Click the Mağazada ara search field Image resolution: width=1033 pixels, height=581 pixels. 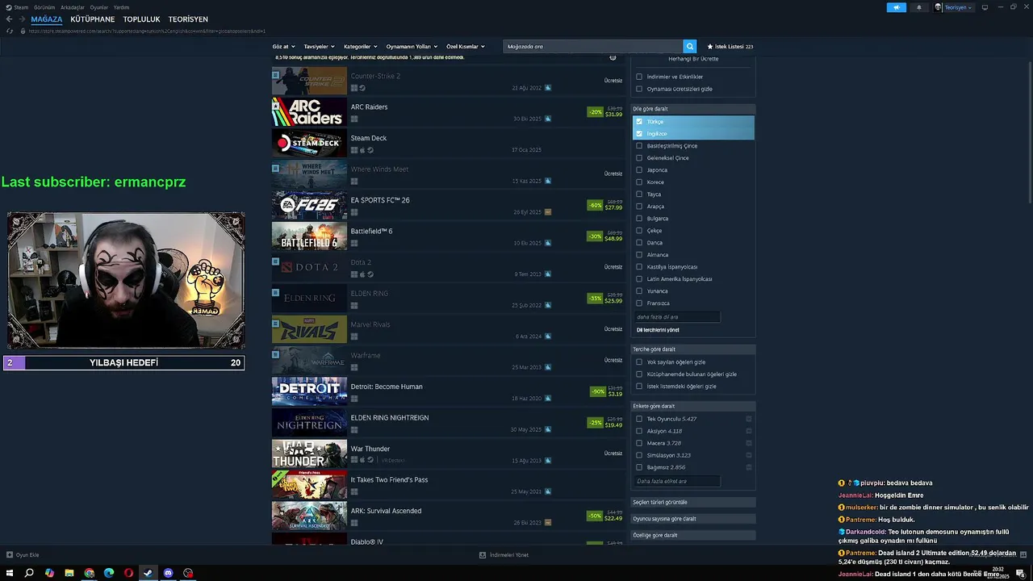tap(593, 47)
